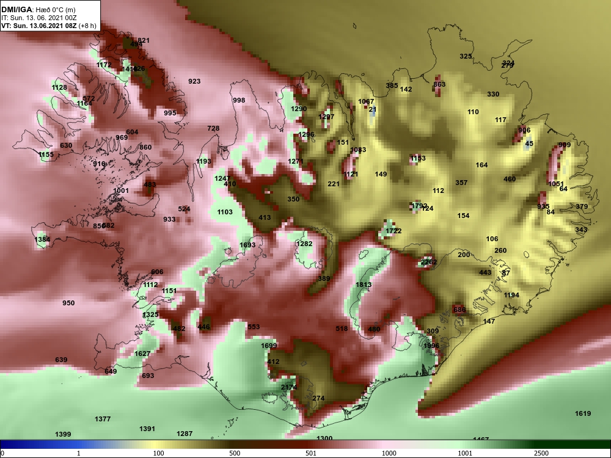This screenshot has width=611, height=458.
Task: Click the height value 1384
Action: tap(42, 239)
